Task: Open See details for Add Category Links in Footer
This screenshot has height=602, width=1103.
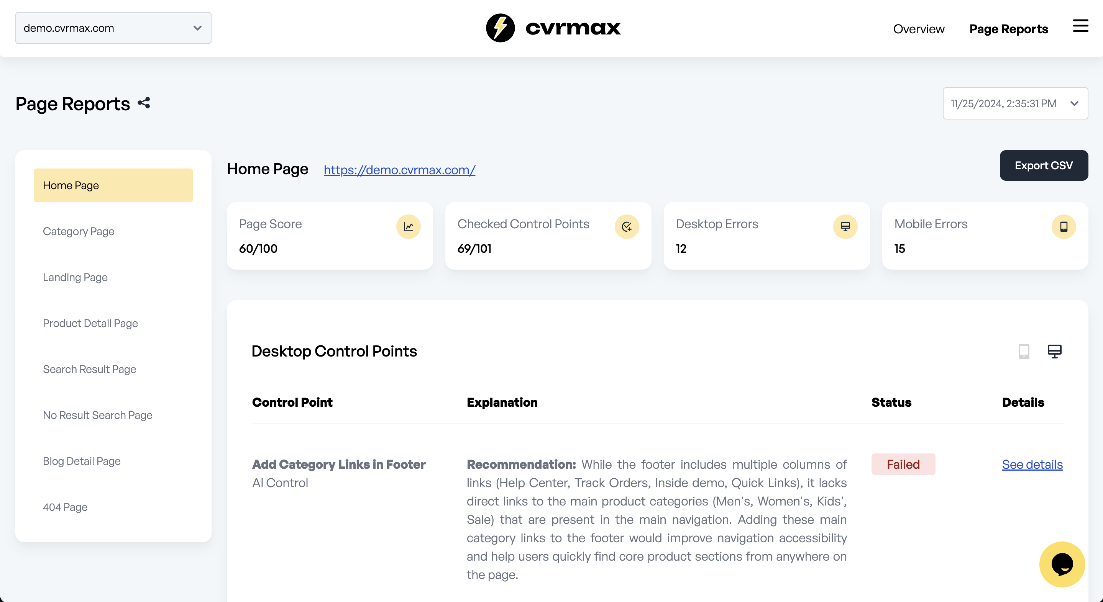Action: 1032,464
